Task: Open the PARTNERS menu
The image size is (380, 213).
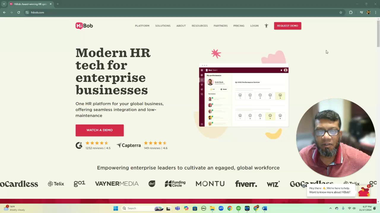Action: (x=221, y=26)
